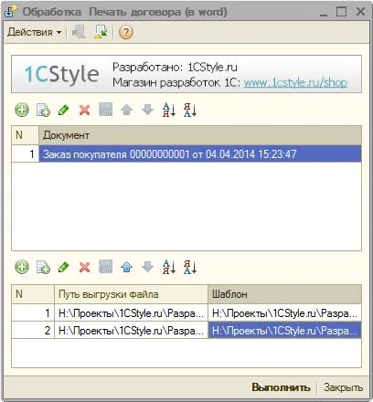Open the help question mark icon

[126, 32]
